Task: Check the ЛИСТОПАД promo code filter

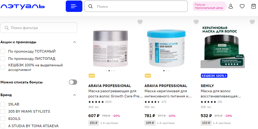Action: pyautogui.click(x=3, y=59)
